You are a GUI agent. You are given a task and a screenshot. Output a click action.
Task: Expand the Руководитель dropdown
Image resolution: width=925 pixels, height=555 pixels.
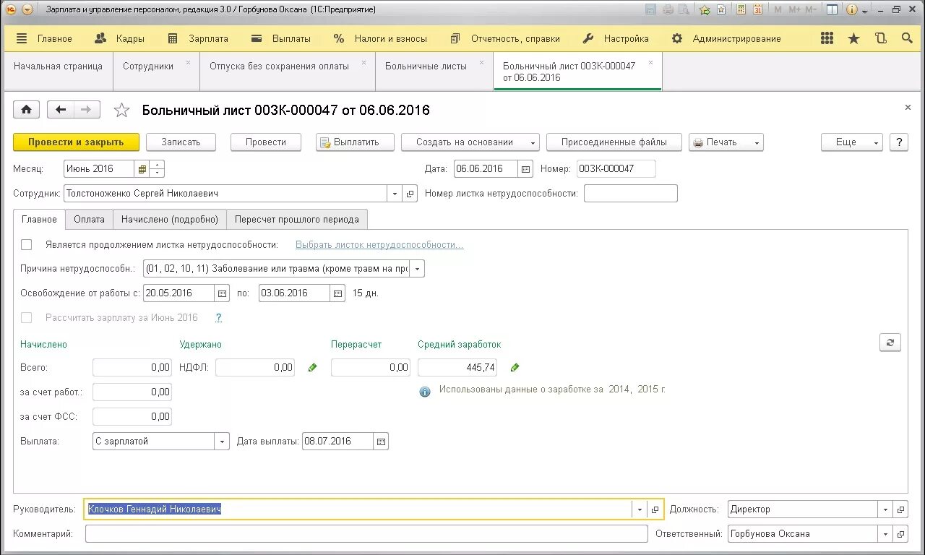click(x=640, y=509)
